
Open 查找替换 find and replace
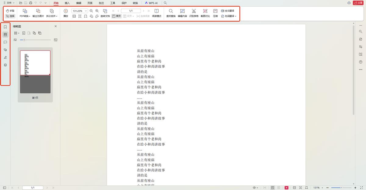(171, 13)
